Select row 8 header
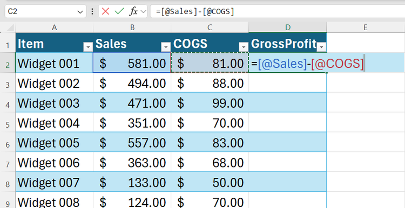405x208 pixels. click(x=8, y=182)
